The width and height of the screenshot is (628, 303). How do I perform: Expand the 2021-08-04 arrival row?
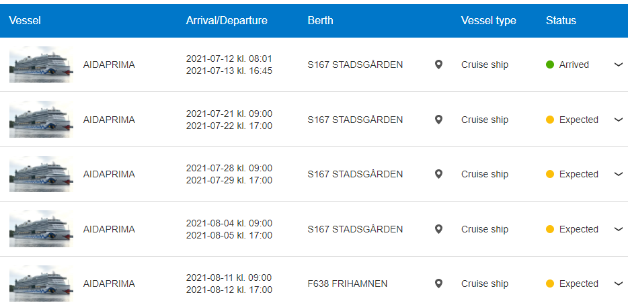(x=619, y=229)
